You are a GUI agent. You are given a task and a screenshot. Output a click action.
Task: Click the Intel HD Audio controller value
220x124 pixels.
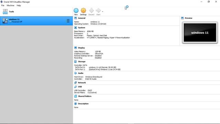click(91, 79)
